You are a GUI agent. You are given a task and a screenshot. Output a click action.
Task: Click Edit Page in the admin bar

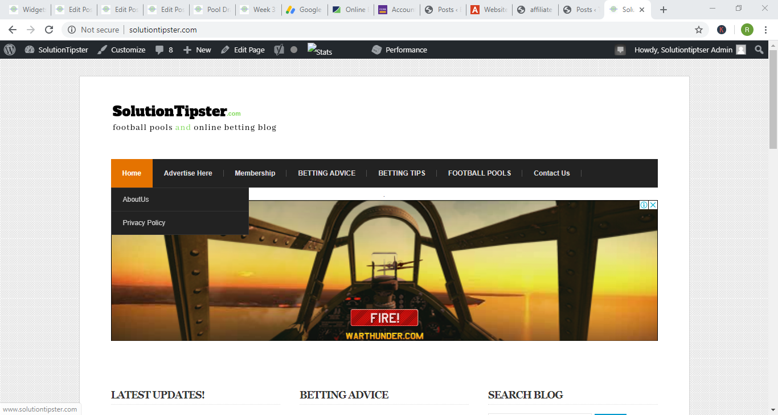click(x=243, y=50)
